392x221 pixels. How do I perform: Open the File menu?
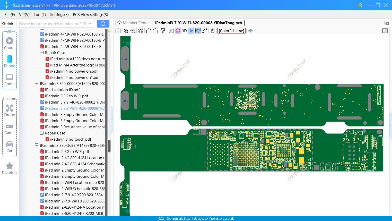pyautogui.click(x=10, y=15)
